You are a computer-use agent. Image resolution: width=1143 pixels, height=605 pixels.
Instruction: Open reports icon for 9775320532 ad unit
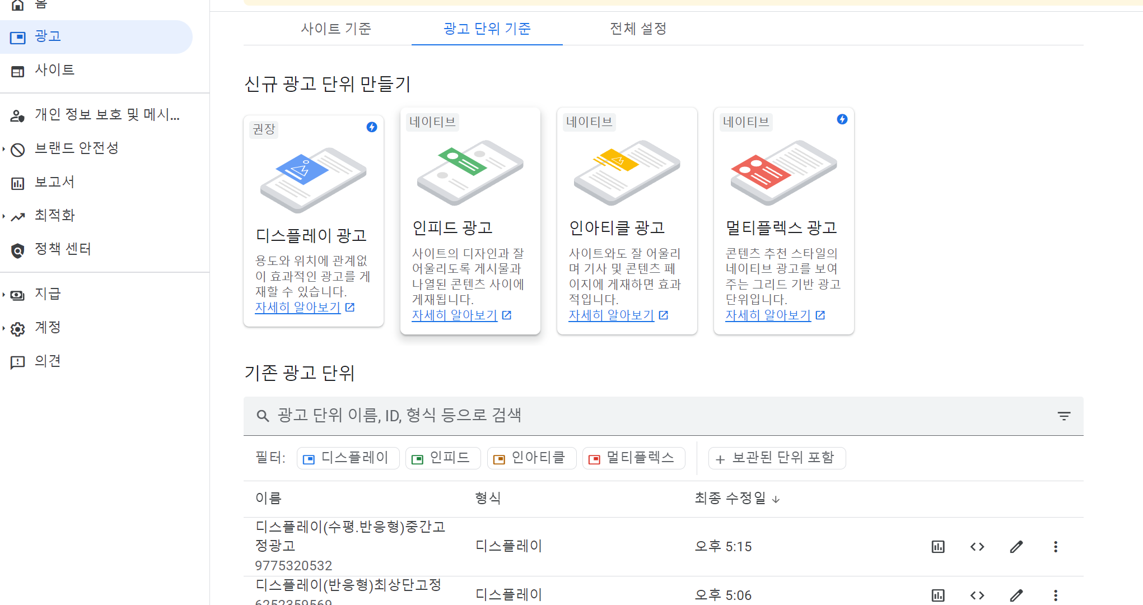coord(938,547)
